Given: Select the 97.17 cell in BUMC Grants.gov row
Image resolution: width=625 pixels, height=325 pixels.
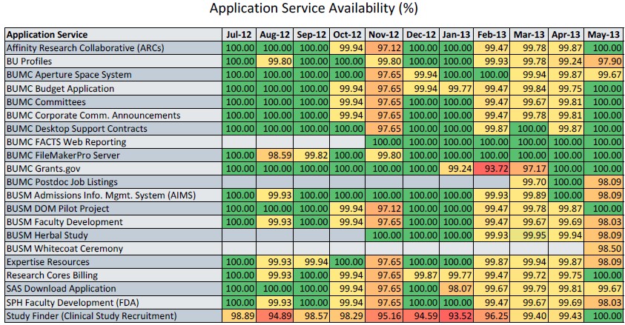Looking at the screenshot, I should (529, 169).
